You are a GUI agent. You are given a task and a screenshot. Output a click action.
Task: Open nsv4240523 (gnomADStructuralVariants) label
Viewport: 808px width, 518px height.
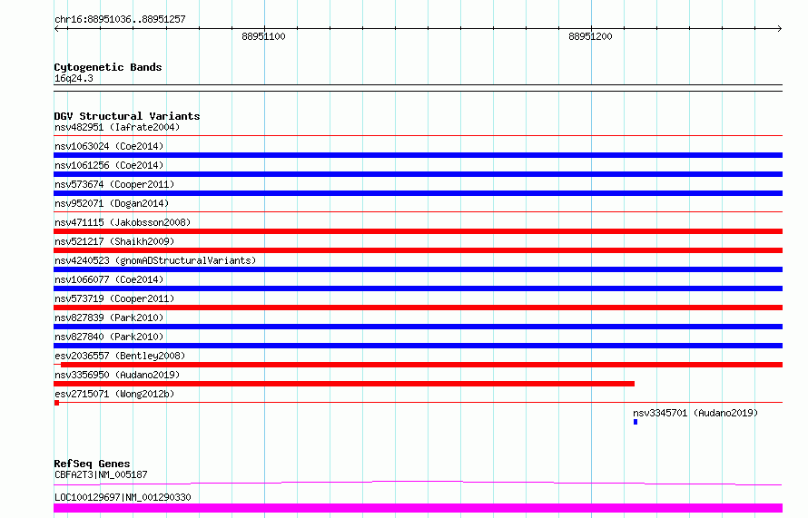[155, 260]
